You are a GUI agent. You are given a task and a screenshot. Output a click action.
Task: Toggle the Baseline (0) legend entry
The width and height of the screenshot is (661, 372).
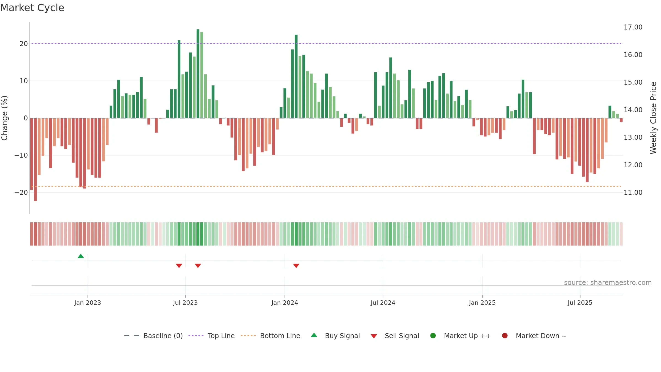(153, 336)
